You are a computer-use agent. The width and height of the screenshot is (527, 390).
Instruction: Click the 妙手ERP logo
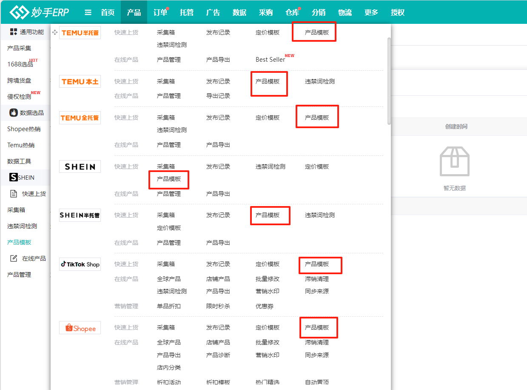pos(39,12)
